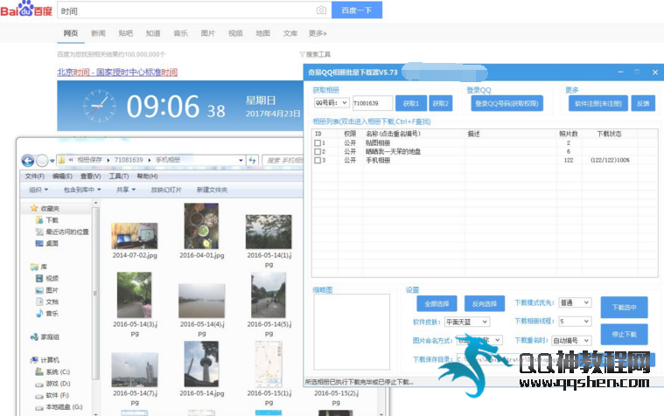The height and width of the screenshot is (416, 664).
Task: Refresh the Explorer folder view
Action: click(x=252, y=160)
